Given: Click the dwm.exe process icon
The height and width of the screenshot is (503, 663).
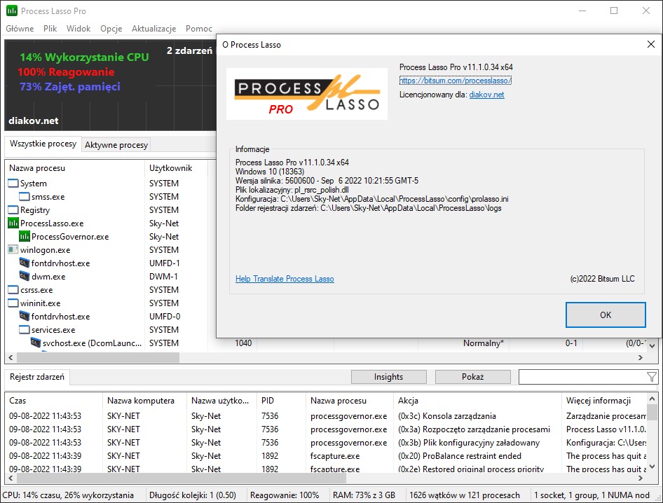Looking at the screenshot, I should [x=25, y=277].
